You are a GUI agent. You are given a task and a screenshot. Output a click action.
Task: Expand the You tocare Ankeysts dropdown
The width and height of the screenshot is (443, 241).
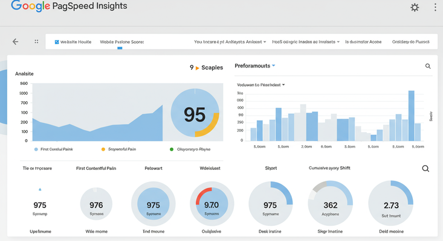click(230, 42)
